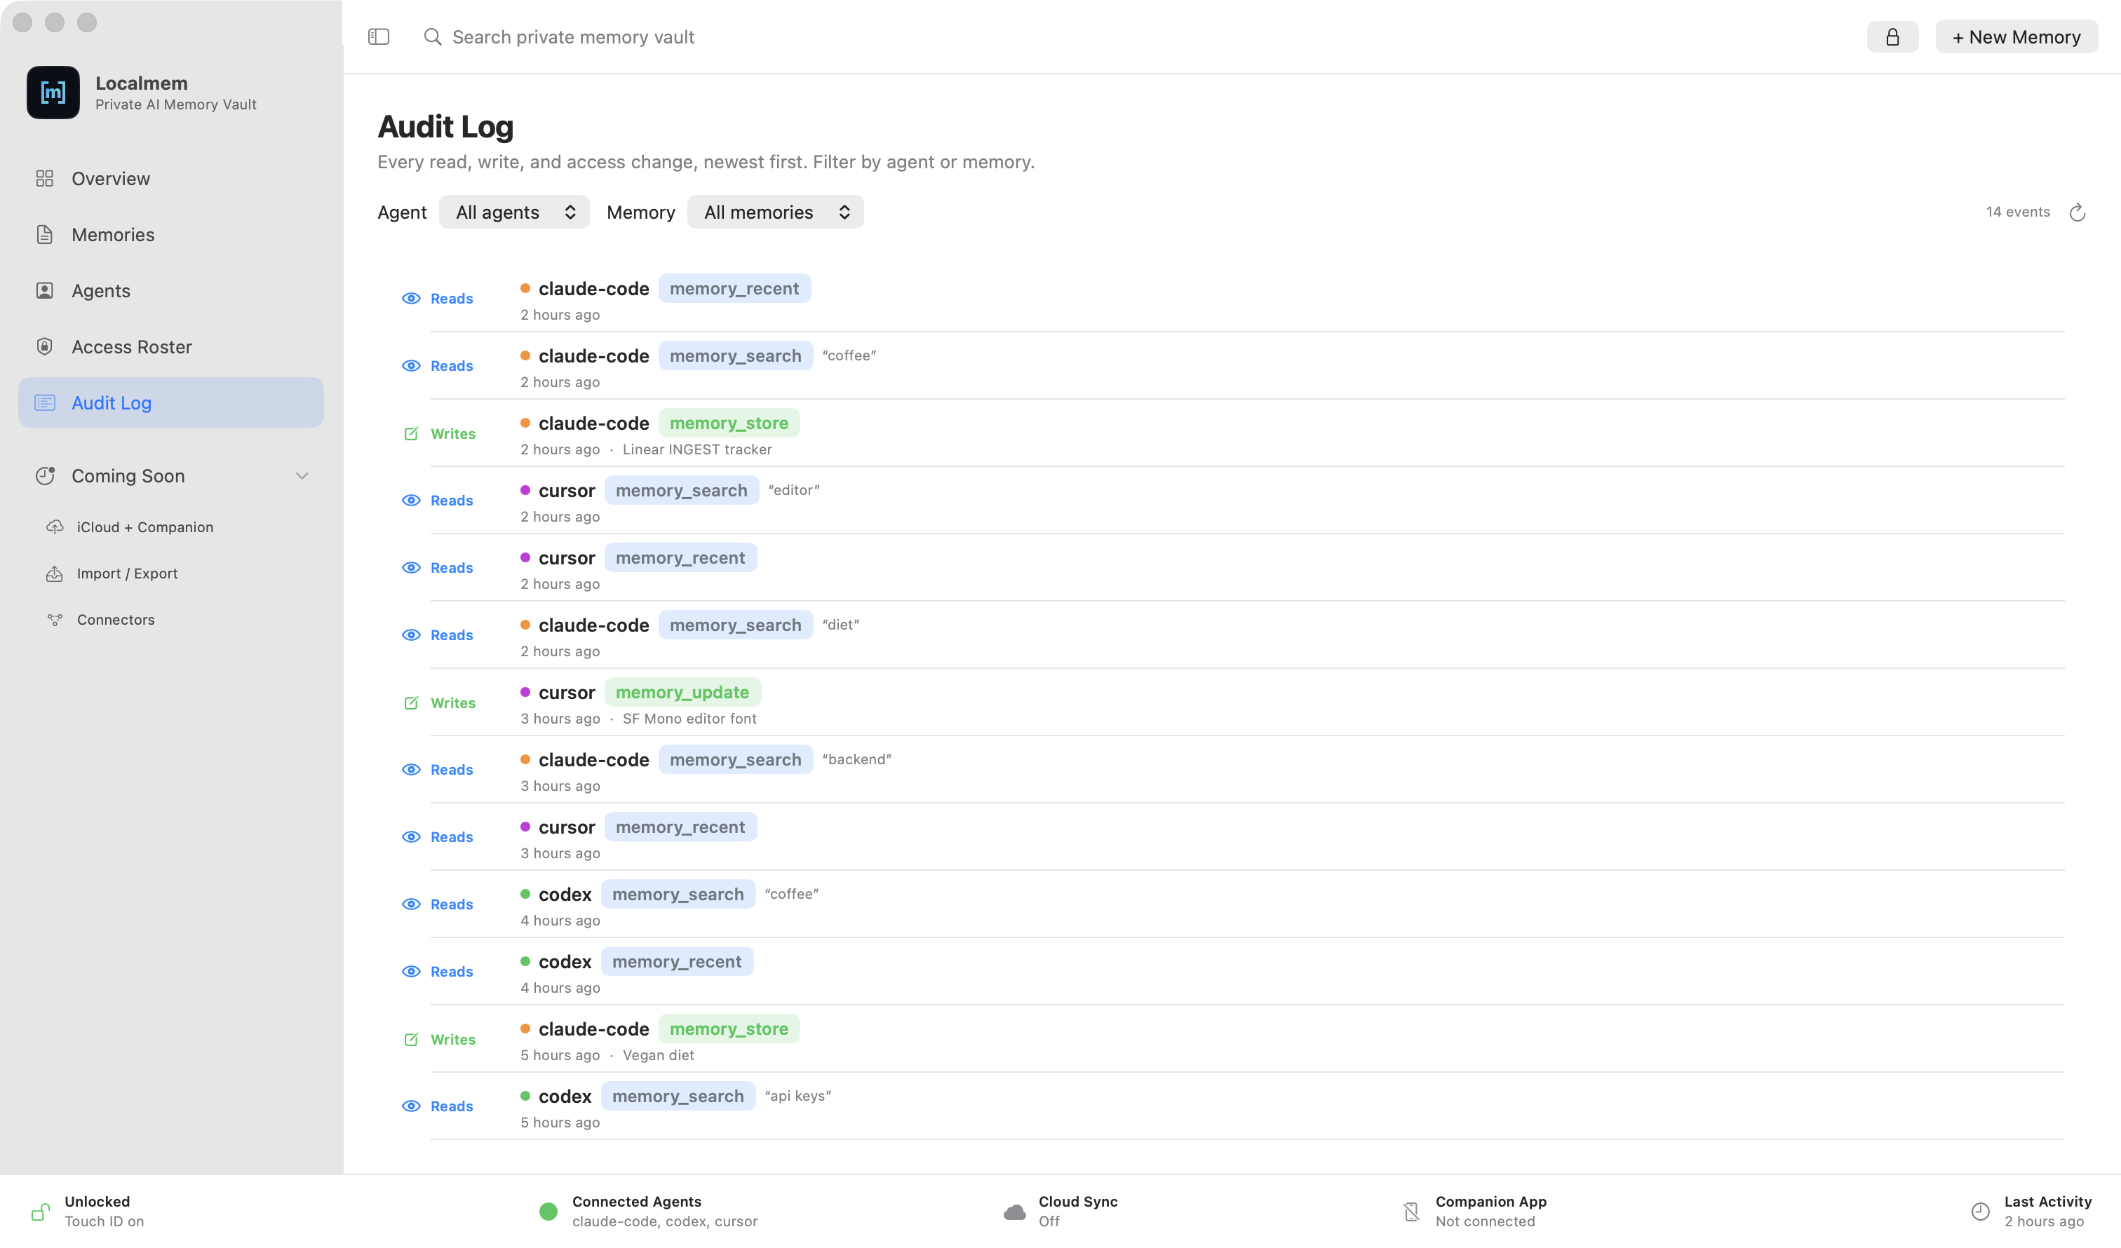
Task: Click the memory_store tag on the Linear INGEST row
Action: click(729, 423)
